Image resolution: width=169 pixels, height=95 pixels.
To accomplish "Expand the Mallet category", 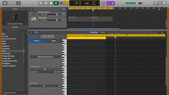I will (24, 44).
